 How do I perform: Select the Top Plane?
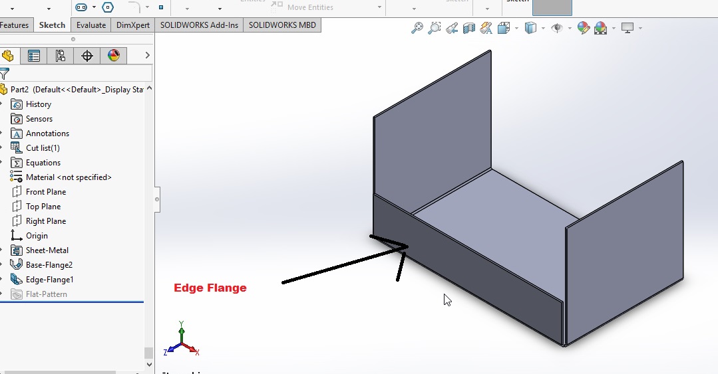[x=43, y=207]
